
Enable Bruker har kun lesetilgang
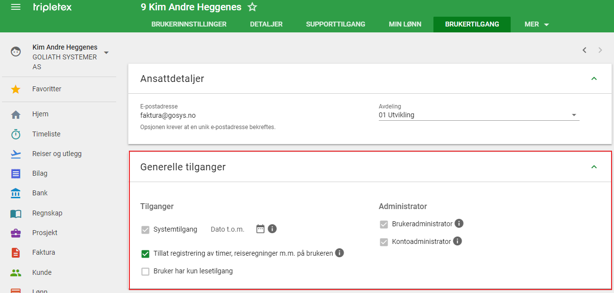point(145,271)
